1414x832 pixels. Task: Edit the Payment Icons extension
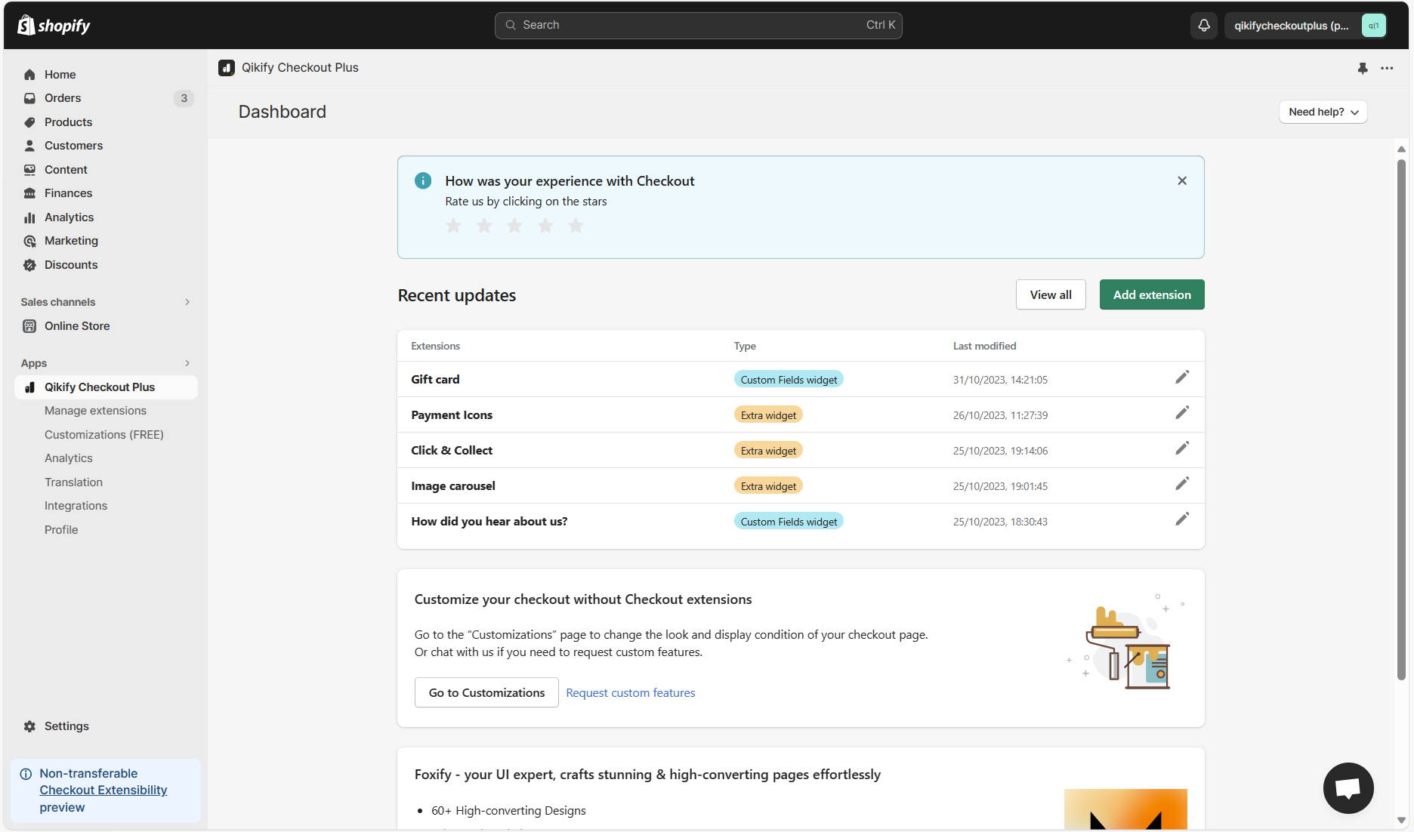(x=1182, y=413)
